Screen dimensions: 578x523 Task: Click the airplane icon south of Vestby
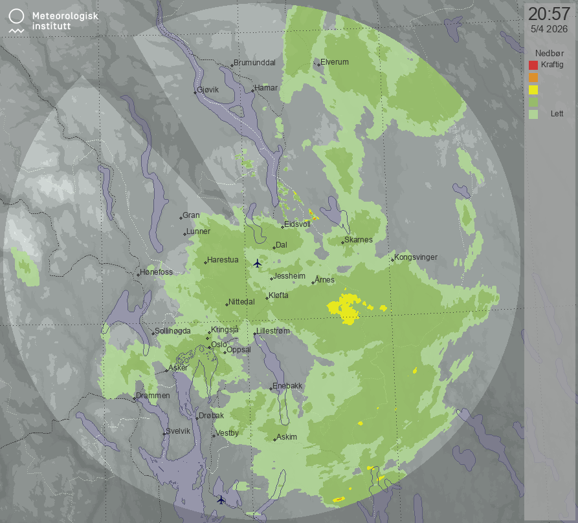point(221,499)
